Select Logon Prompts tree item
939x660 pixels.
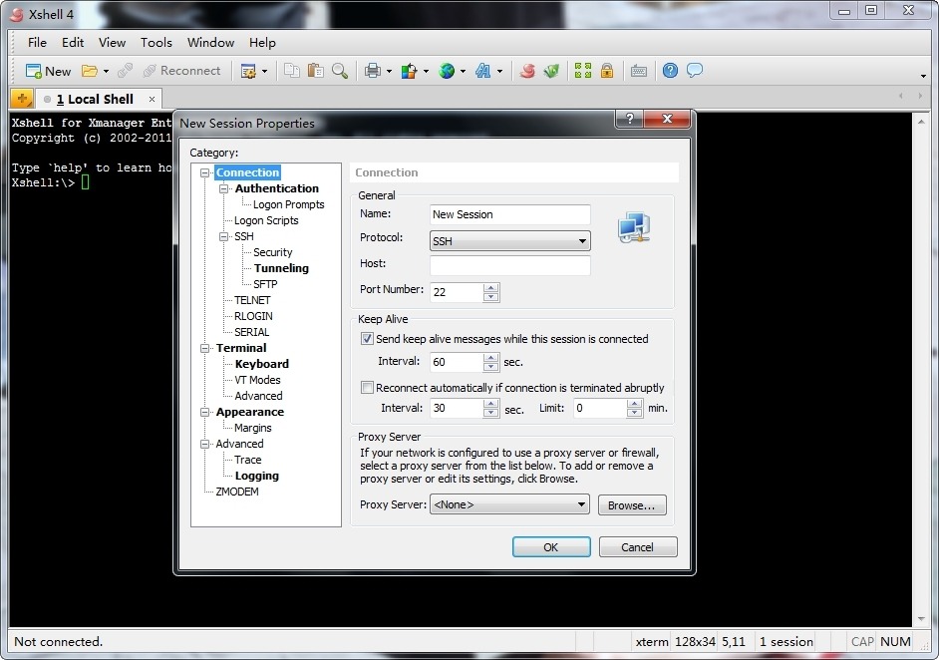click(x=288, y=204)
